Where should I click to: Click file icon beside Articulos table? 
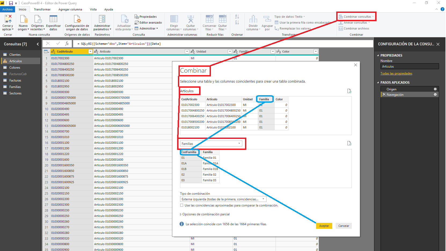pos(349,91)
